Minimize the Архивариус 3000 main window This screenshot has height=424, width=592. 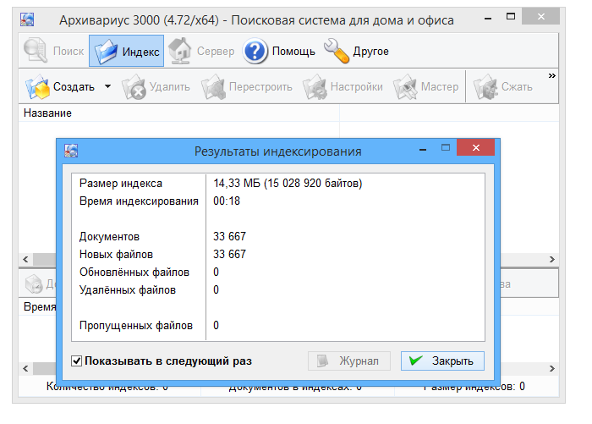[x=488, y=18]
